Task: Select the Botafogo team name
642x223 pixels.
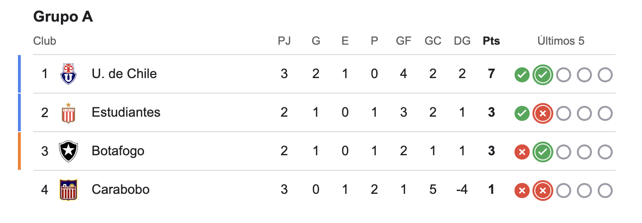Action: [x=118, y=151]
